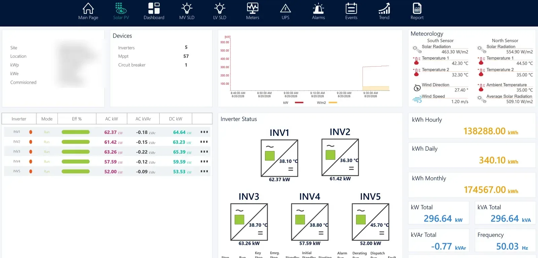Click the DC kW column header
Screen dimensions: 538x258
click(176, 119)
